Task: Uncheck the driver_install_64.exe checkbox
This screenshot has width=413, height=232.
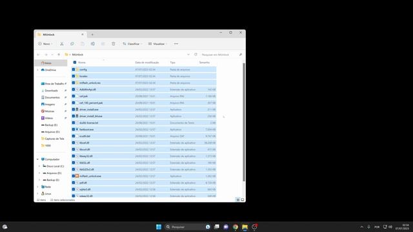Action: (74, 116)
